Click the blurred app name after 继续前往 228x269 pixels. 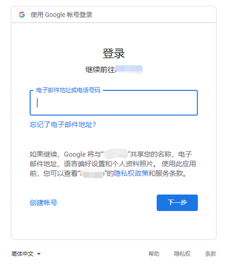pyautogui.click(x=129, y=69)
